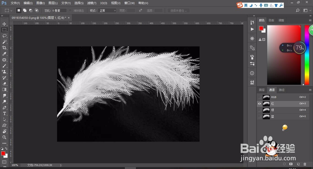Select the Pen tool
The height and width of the screenshot is (169, 313).
coord(4,108)
